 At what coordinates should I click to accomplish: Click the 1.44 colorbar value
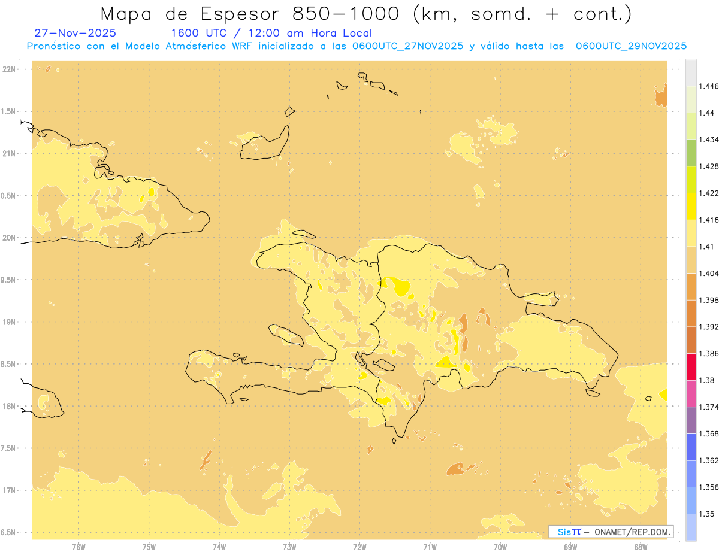(706, 113)
